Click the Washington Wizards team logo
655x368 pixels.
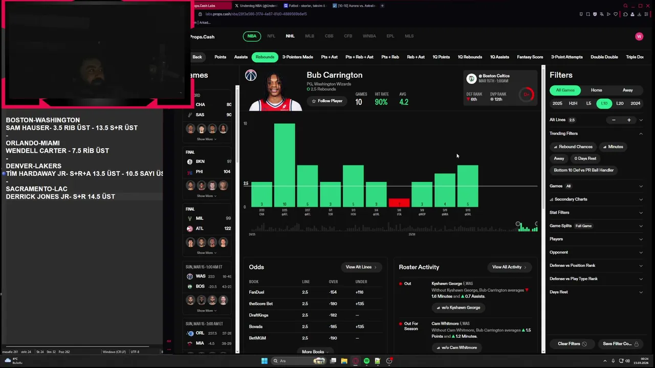(251, 75)
